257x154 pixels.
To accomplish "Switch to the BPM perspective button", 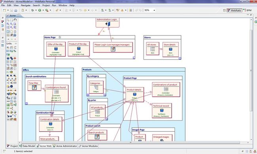I will [248, 10].
